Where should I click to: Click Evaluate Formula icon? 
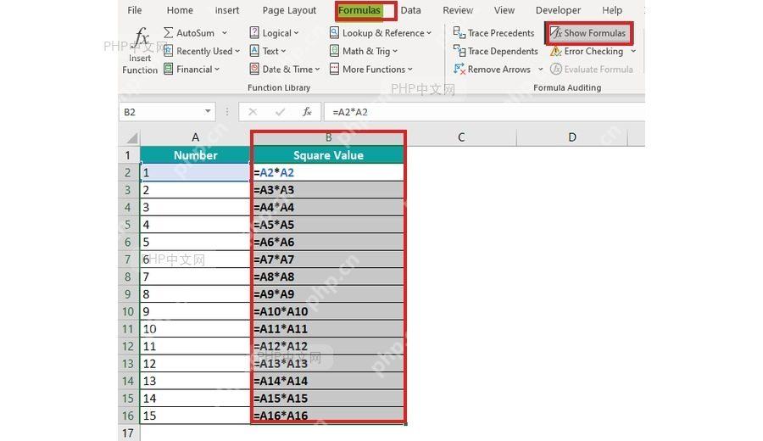[555, 69]
